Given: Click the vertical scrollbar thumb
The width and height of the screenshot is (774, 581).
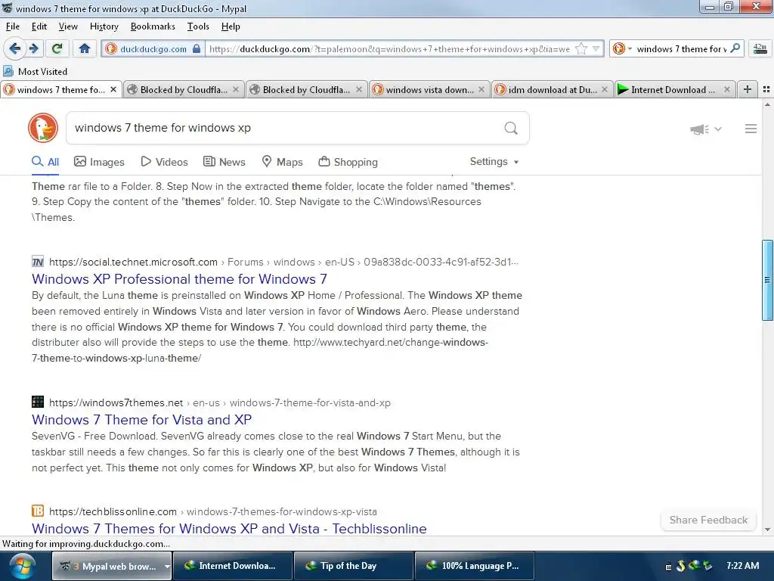Looking at the screenshot, I should 767,280.
